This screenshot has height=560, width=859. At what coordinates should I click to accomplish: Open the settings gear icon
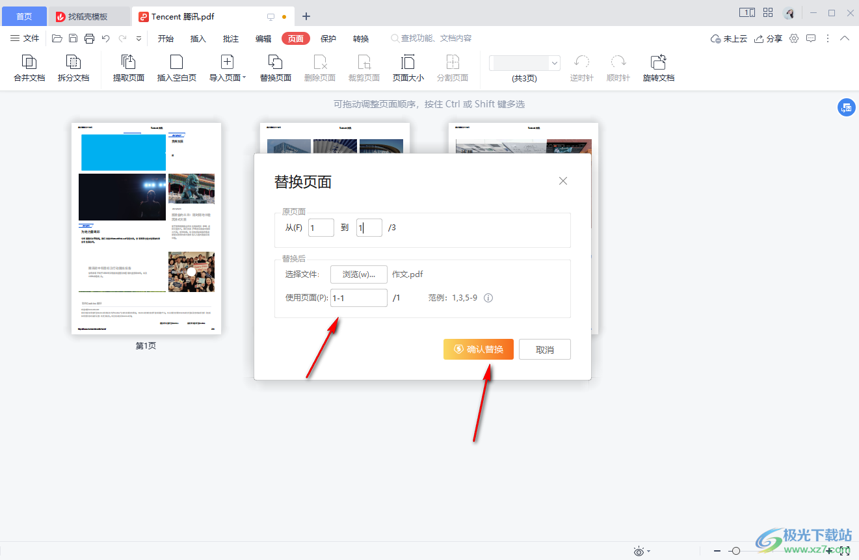coord(794,38)
